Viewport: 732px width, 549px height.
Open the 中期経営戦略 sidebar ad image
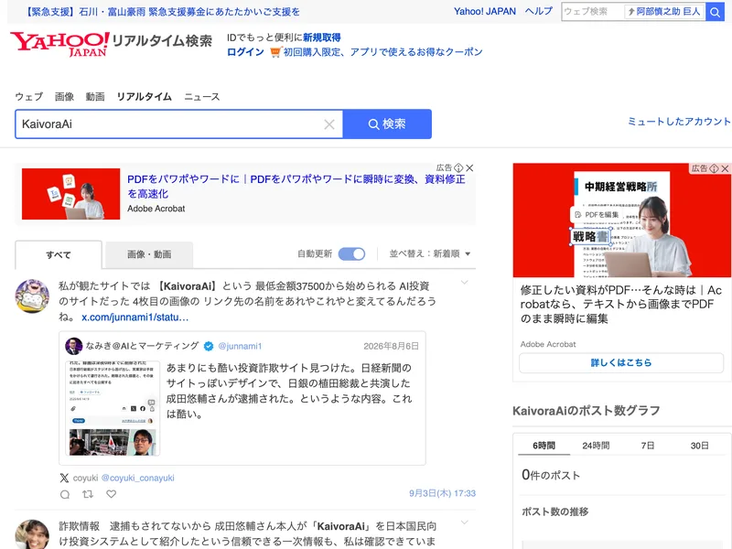pos(622,221)
